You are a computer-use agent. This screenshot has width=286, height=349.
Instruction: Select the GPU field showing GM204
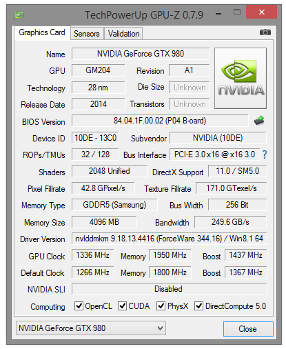[98, 70]
